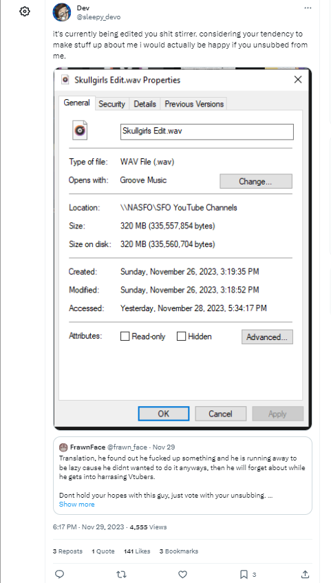Toggle the Read-only checkbox
Screen dimensions: 331x583
coord(125,337)
